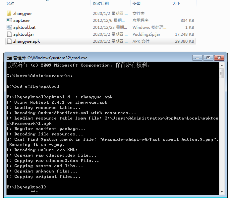Click the 1 KB size cell
Image resolution: width=230 pixels, height=200 pixels.
coord(190,27)
